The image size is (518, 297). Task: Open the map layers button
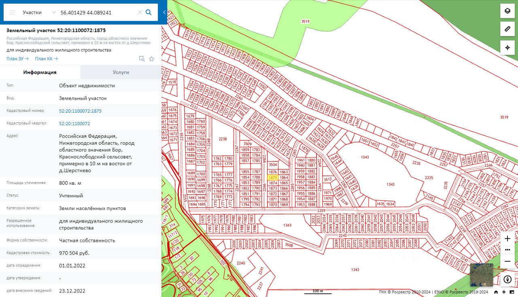click(507, 11)
